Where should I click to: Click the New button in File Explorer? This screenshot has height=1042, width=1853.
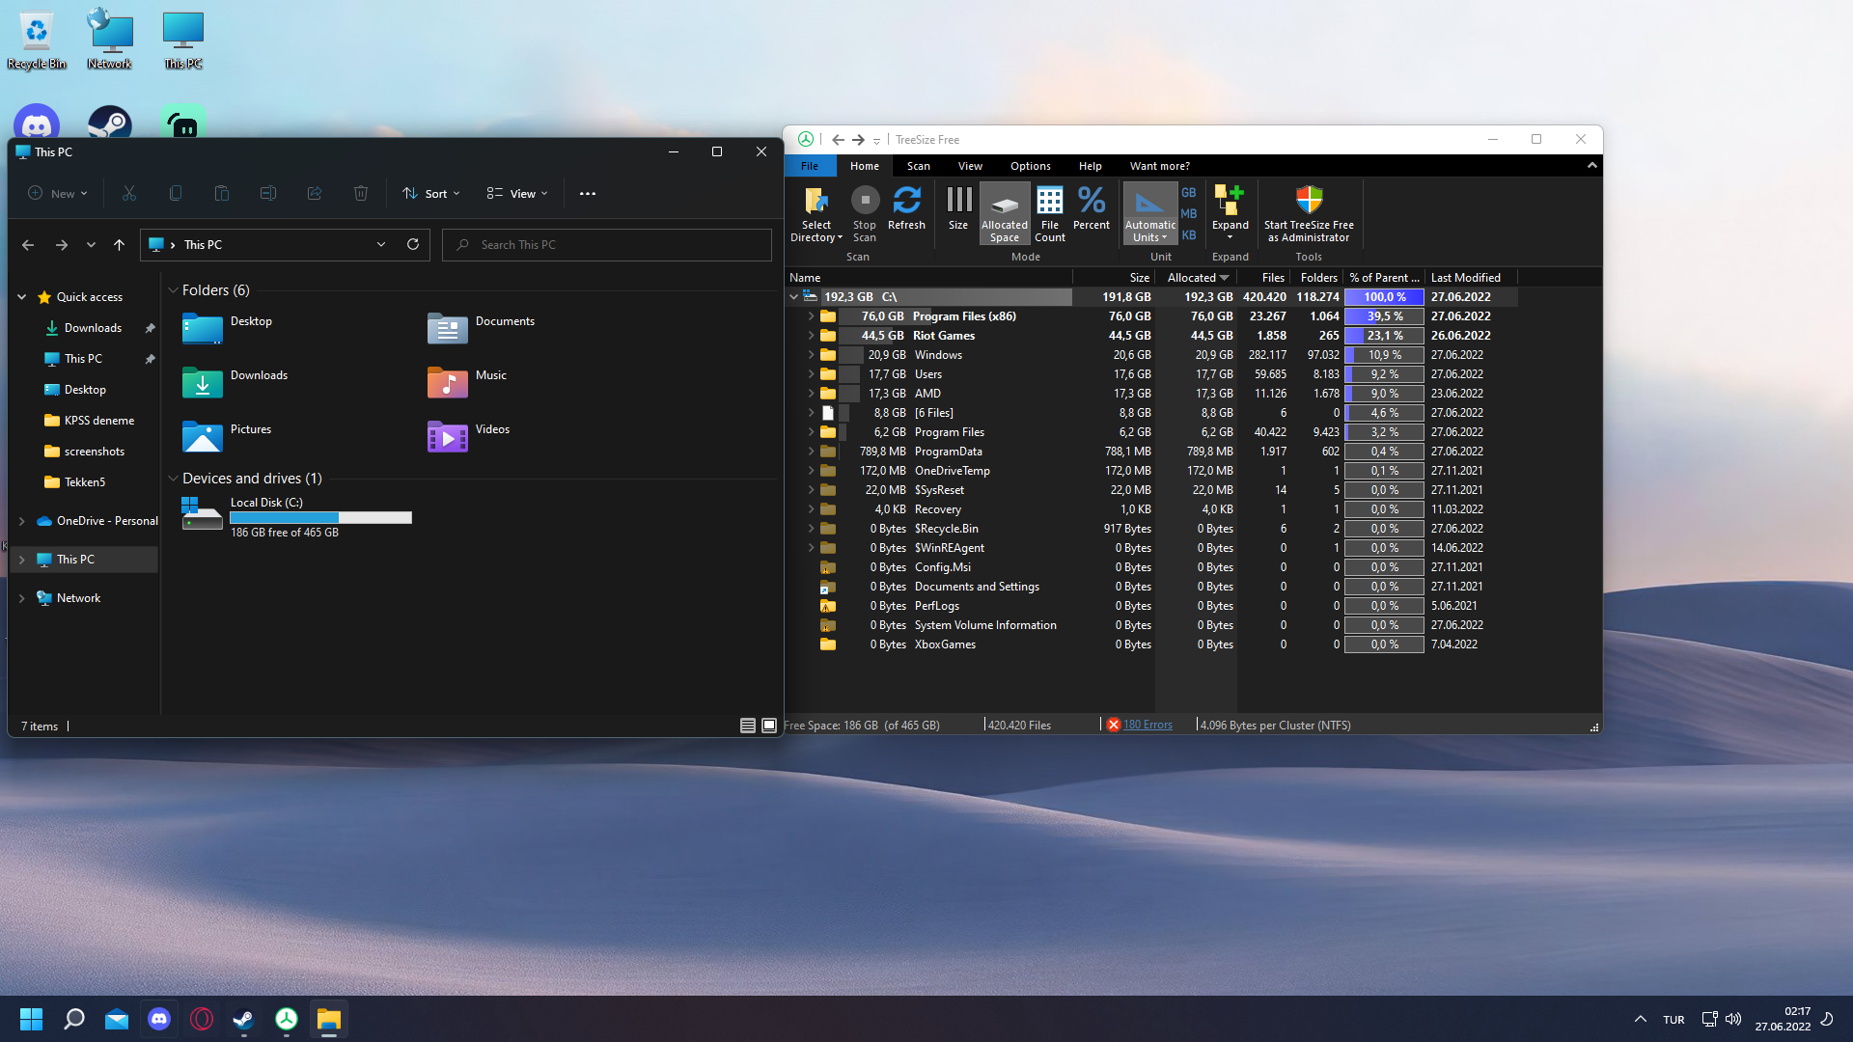pyautogui.click(x=58, y=194)
